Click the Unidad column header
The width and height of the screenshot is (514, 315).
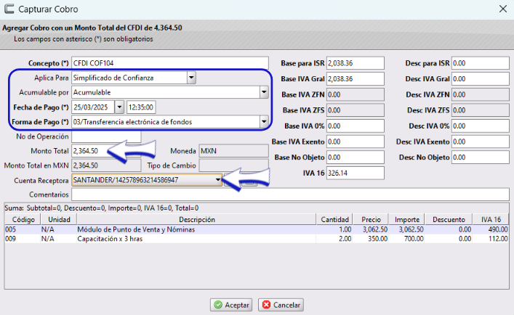click(x=59, y=219)
